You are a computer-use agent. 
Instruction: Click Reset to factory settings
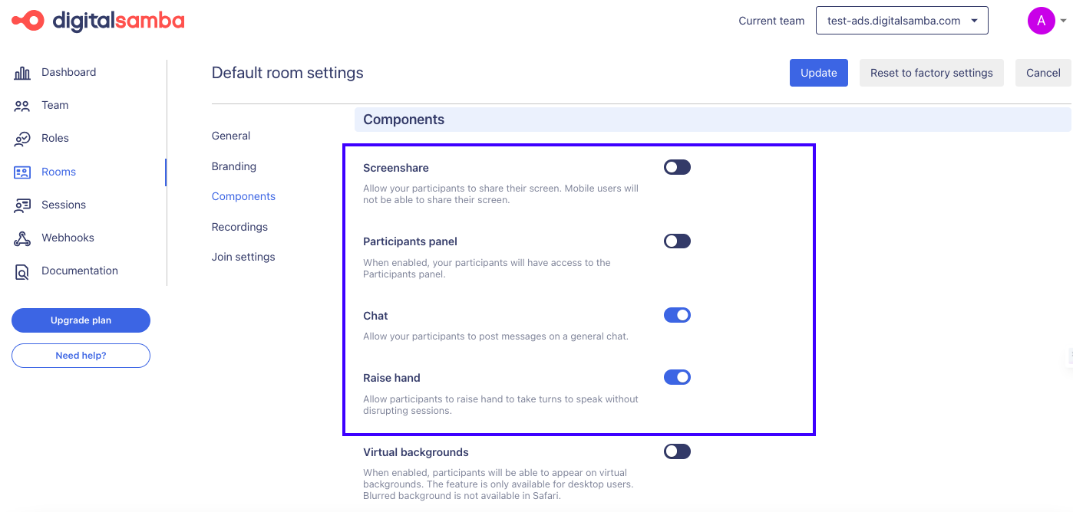pyautogui.click(x=931, y=73)
